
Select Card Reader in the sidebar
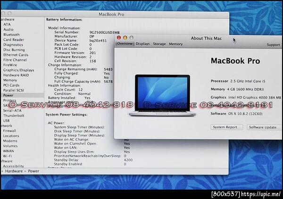(14, 40)
